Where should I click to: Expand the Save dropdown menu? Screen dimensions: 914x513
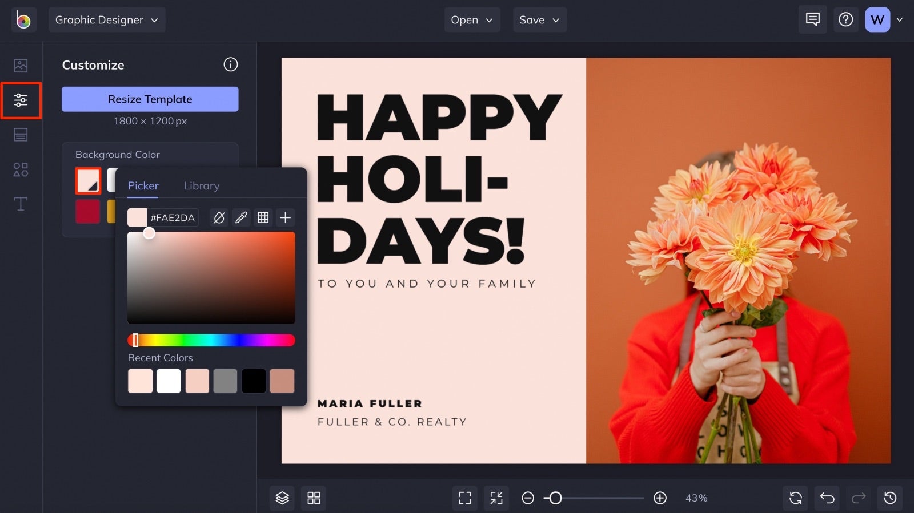tap(539, 20)
